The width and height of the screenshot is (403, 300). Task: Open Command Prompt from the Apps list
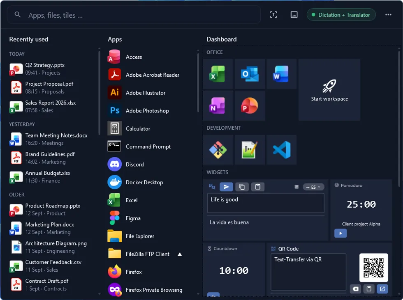(152, 147)
